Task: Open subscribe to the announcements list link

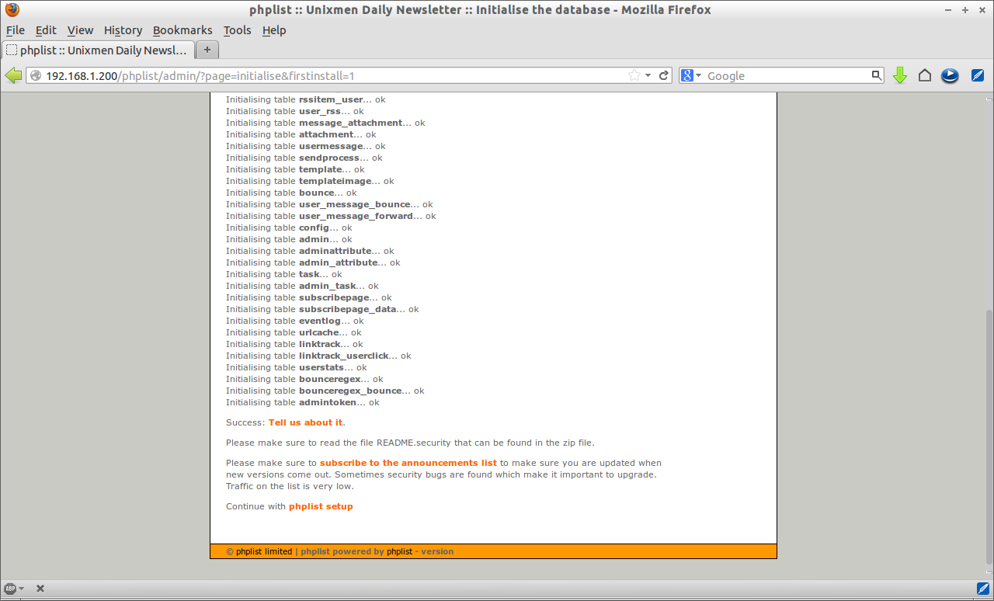Action: [x=408, y=463]
